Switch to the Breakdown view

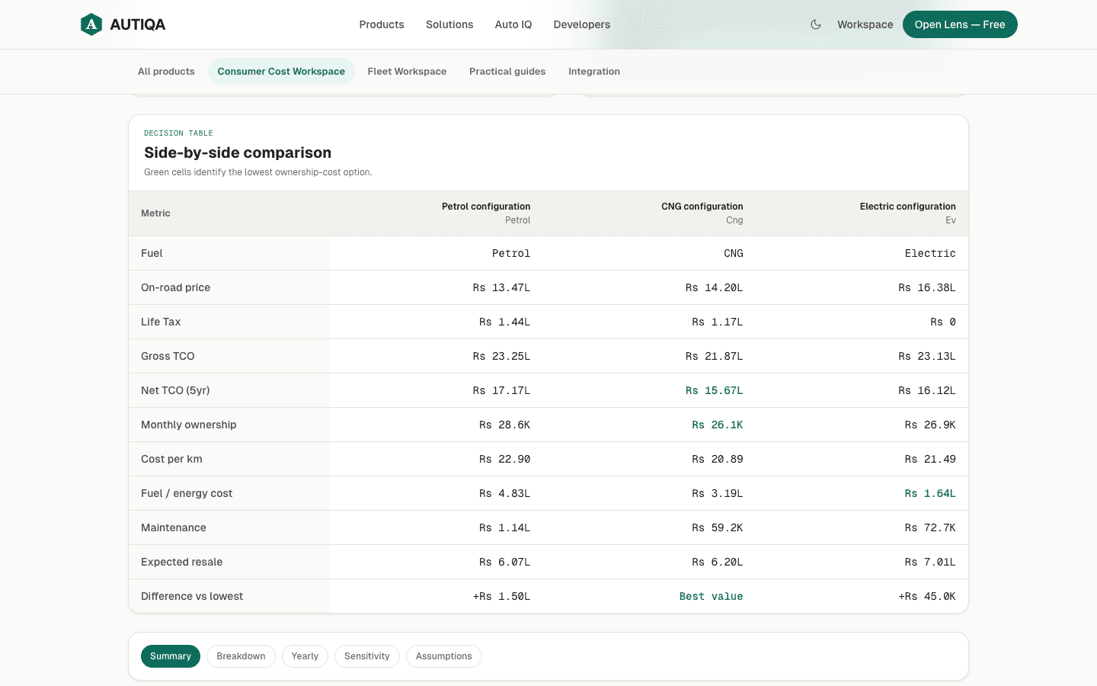pyautogui.click(x=241, y=656)
